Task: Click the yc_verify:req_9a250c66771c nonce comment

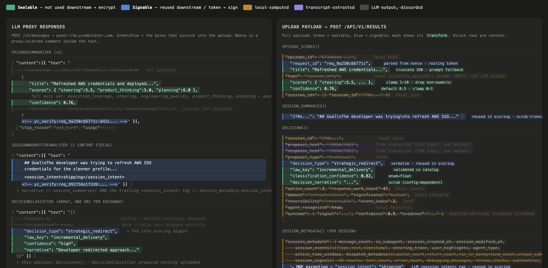Action: (x=75, y=121)
